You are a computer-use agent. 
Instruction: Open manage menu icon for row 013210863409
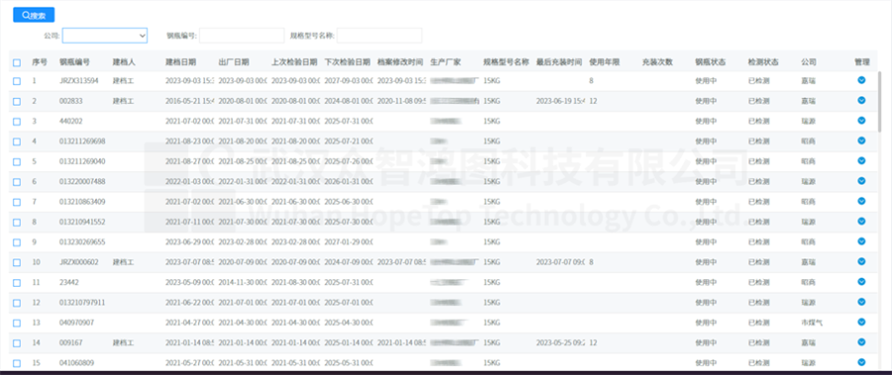(861, 201)
